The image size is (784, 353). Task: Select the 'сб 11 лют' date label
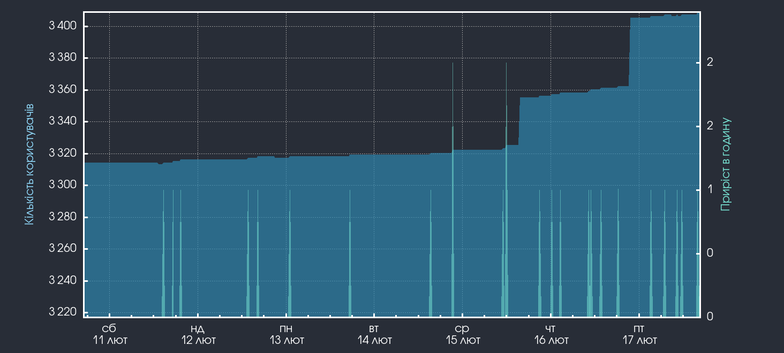pyautogui.click(x=110, y=334)
